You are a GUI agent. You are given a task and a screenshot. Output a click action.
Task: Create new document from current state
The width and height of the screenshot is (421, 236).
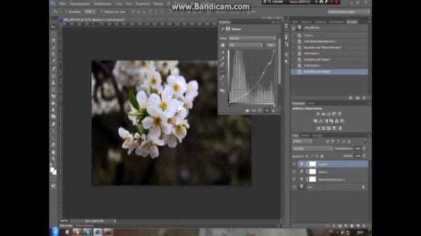(351, 98)
